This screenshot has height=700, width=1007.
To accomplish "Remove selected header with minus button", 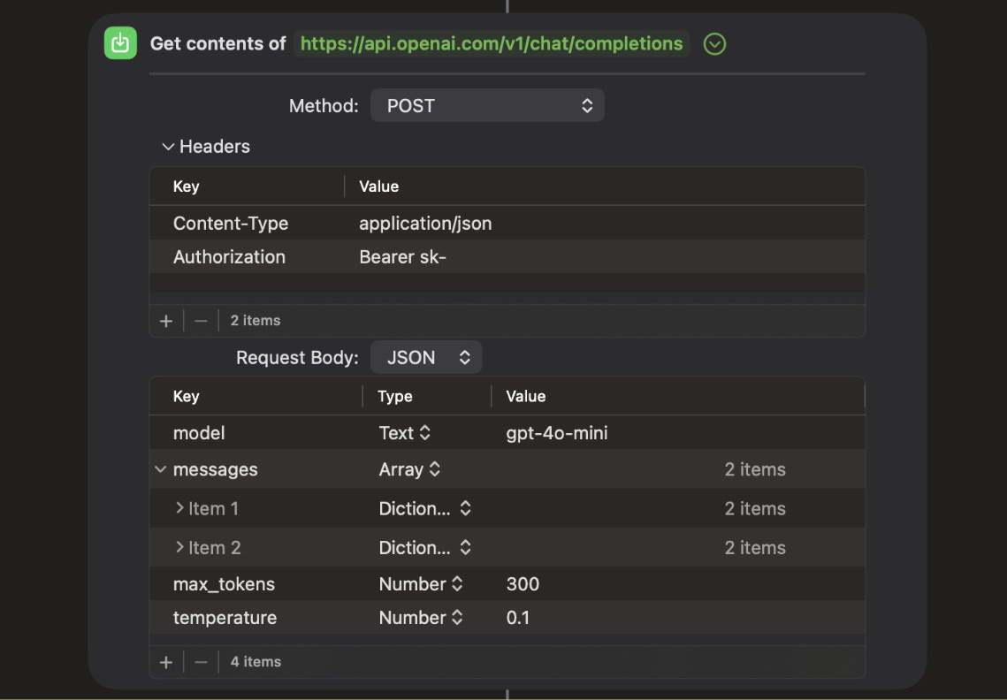I will coord(201,321).
